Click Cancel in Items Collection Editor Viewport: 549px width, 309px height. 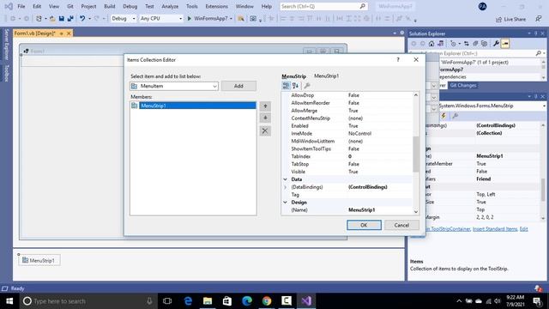coord(401,225)
